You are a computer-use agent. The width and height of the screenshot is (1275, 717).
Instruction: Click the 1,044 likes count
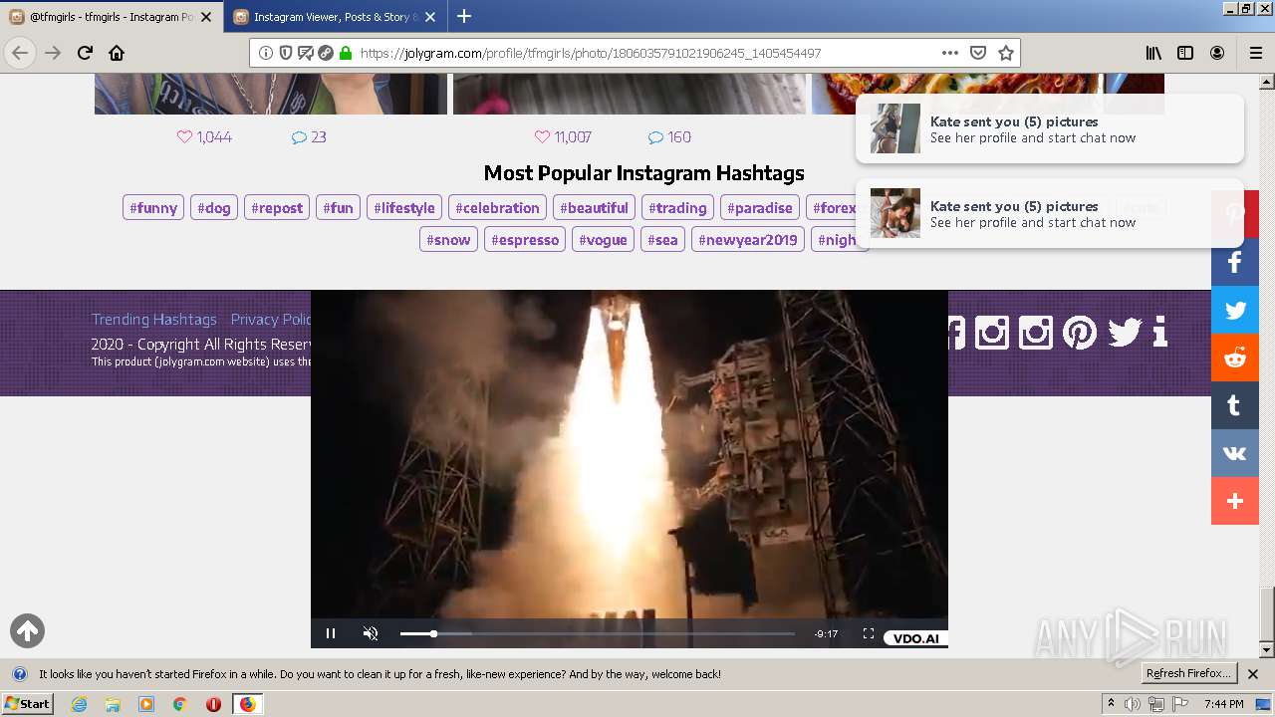pyautogui.click(x=204, y=137)
